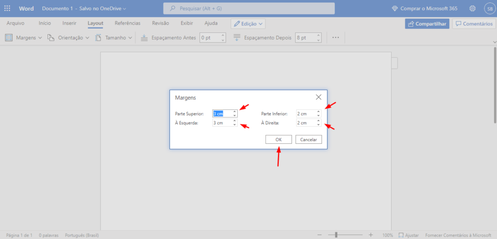Increase the Espaçamento Antes stepper value

[222, 35]
